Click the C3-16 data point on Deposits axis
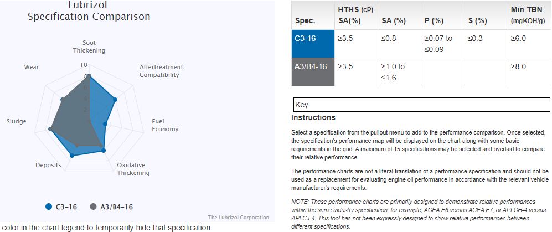Viewport: 552px width, 232px height. pyautogui.click(x=72, y=157)
